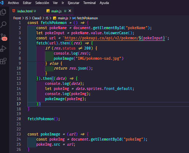The image size is (189, 153).
Task: Click toLowerCase on line 3
Action: coord(116,33)
